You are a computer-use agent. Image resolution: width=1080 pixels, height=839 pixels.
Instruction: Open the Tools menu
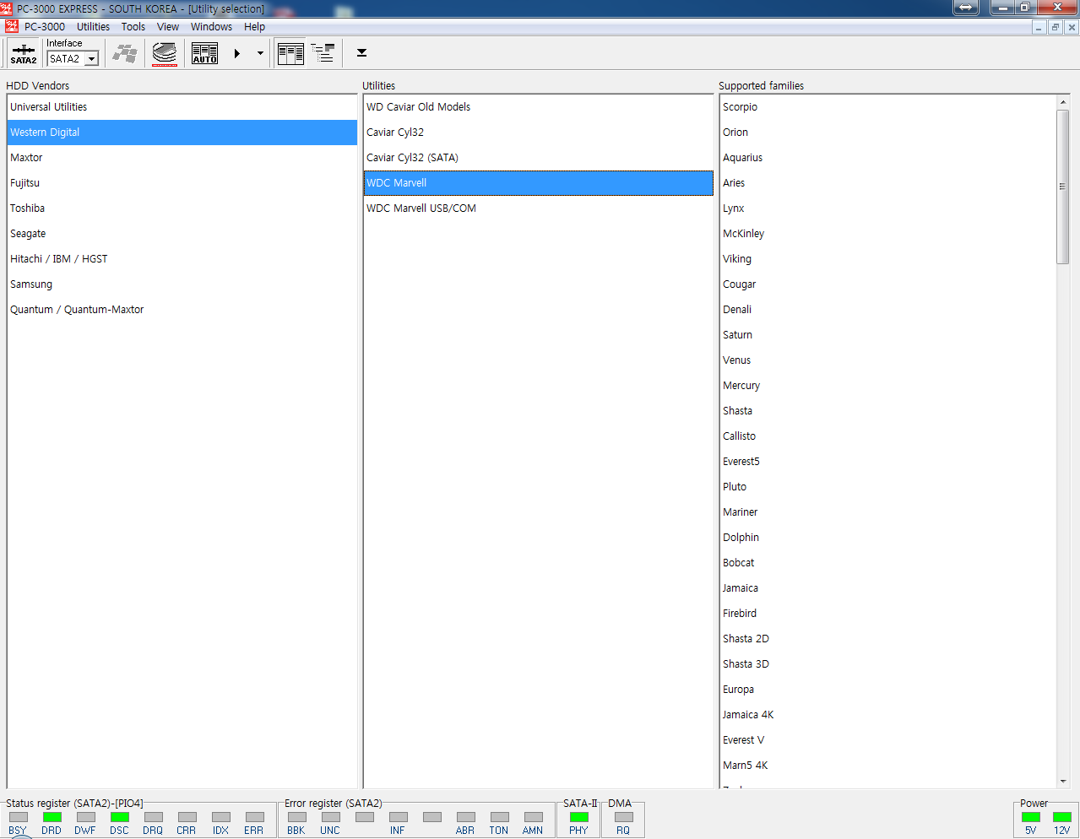click(133, 27)
